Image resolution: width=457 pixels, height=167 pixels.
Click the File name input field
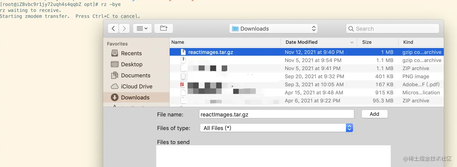[x=277, y=114]
